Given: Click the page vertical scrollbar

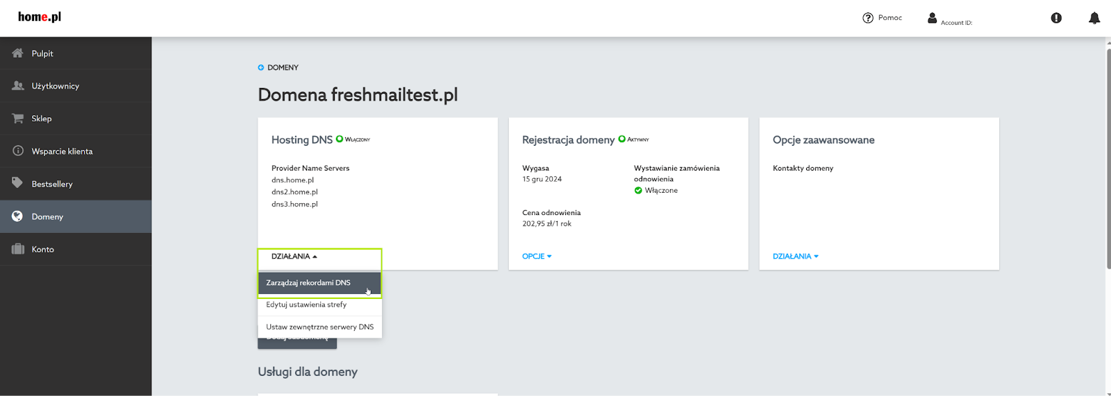Looking at the screenshot, I should click(1108, 158).
